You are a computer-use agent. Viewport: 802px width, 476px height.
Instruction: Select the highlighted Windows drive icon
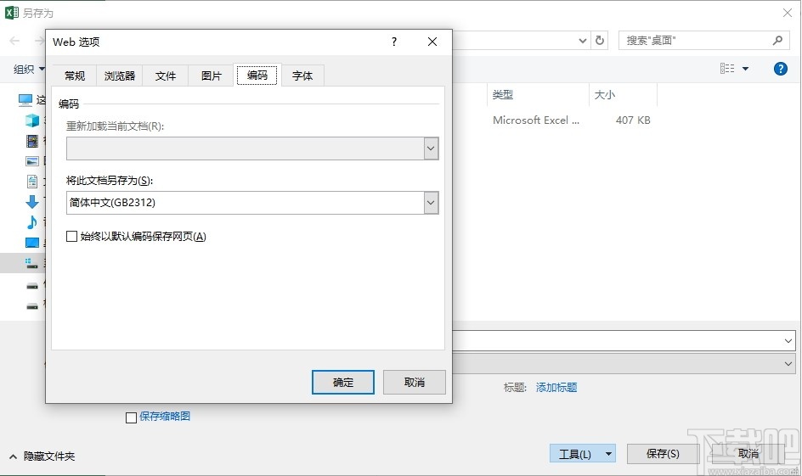click(31, 263)
